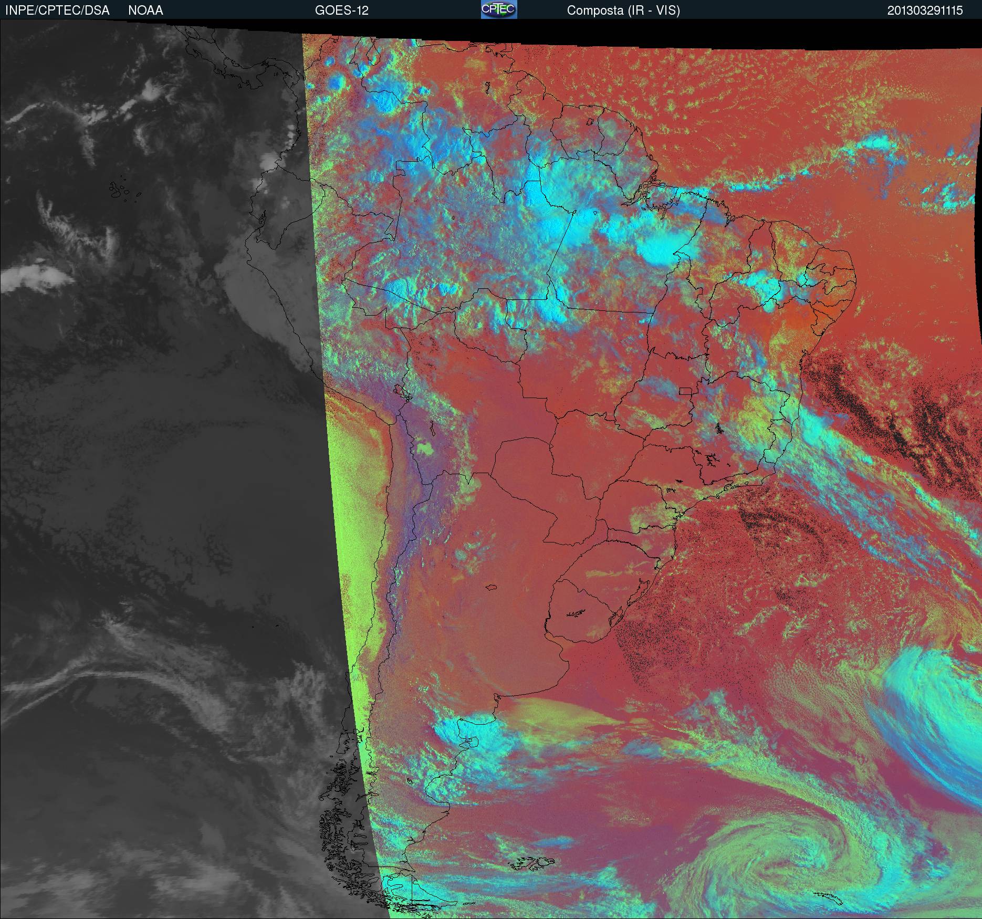Viewport: 982px width, 919px height.
Task: Click the CPTEC logo in header
Action: (x=499, y=9)
